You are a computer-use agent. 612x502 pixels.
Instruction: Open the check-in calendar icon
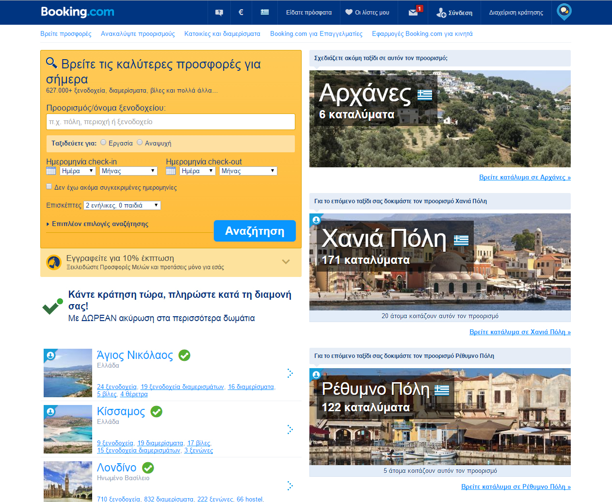[x=50, y=170]
